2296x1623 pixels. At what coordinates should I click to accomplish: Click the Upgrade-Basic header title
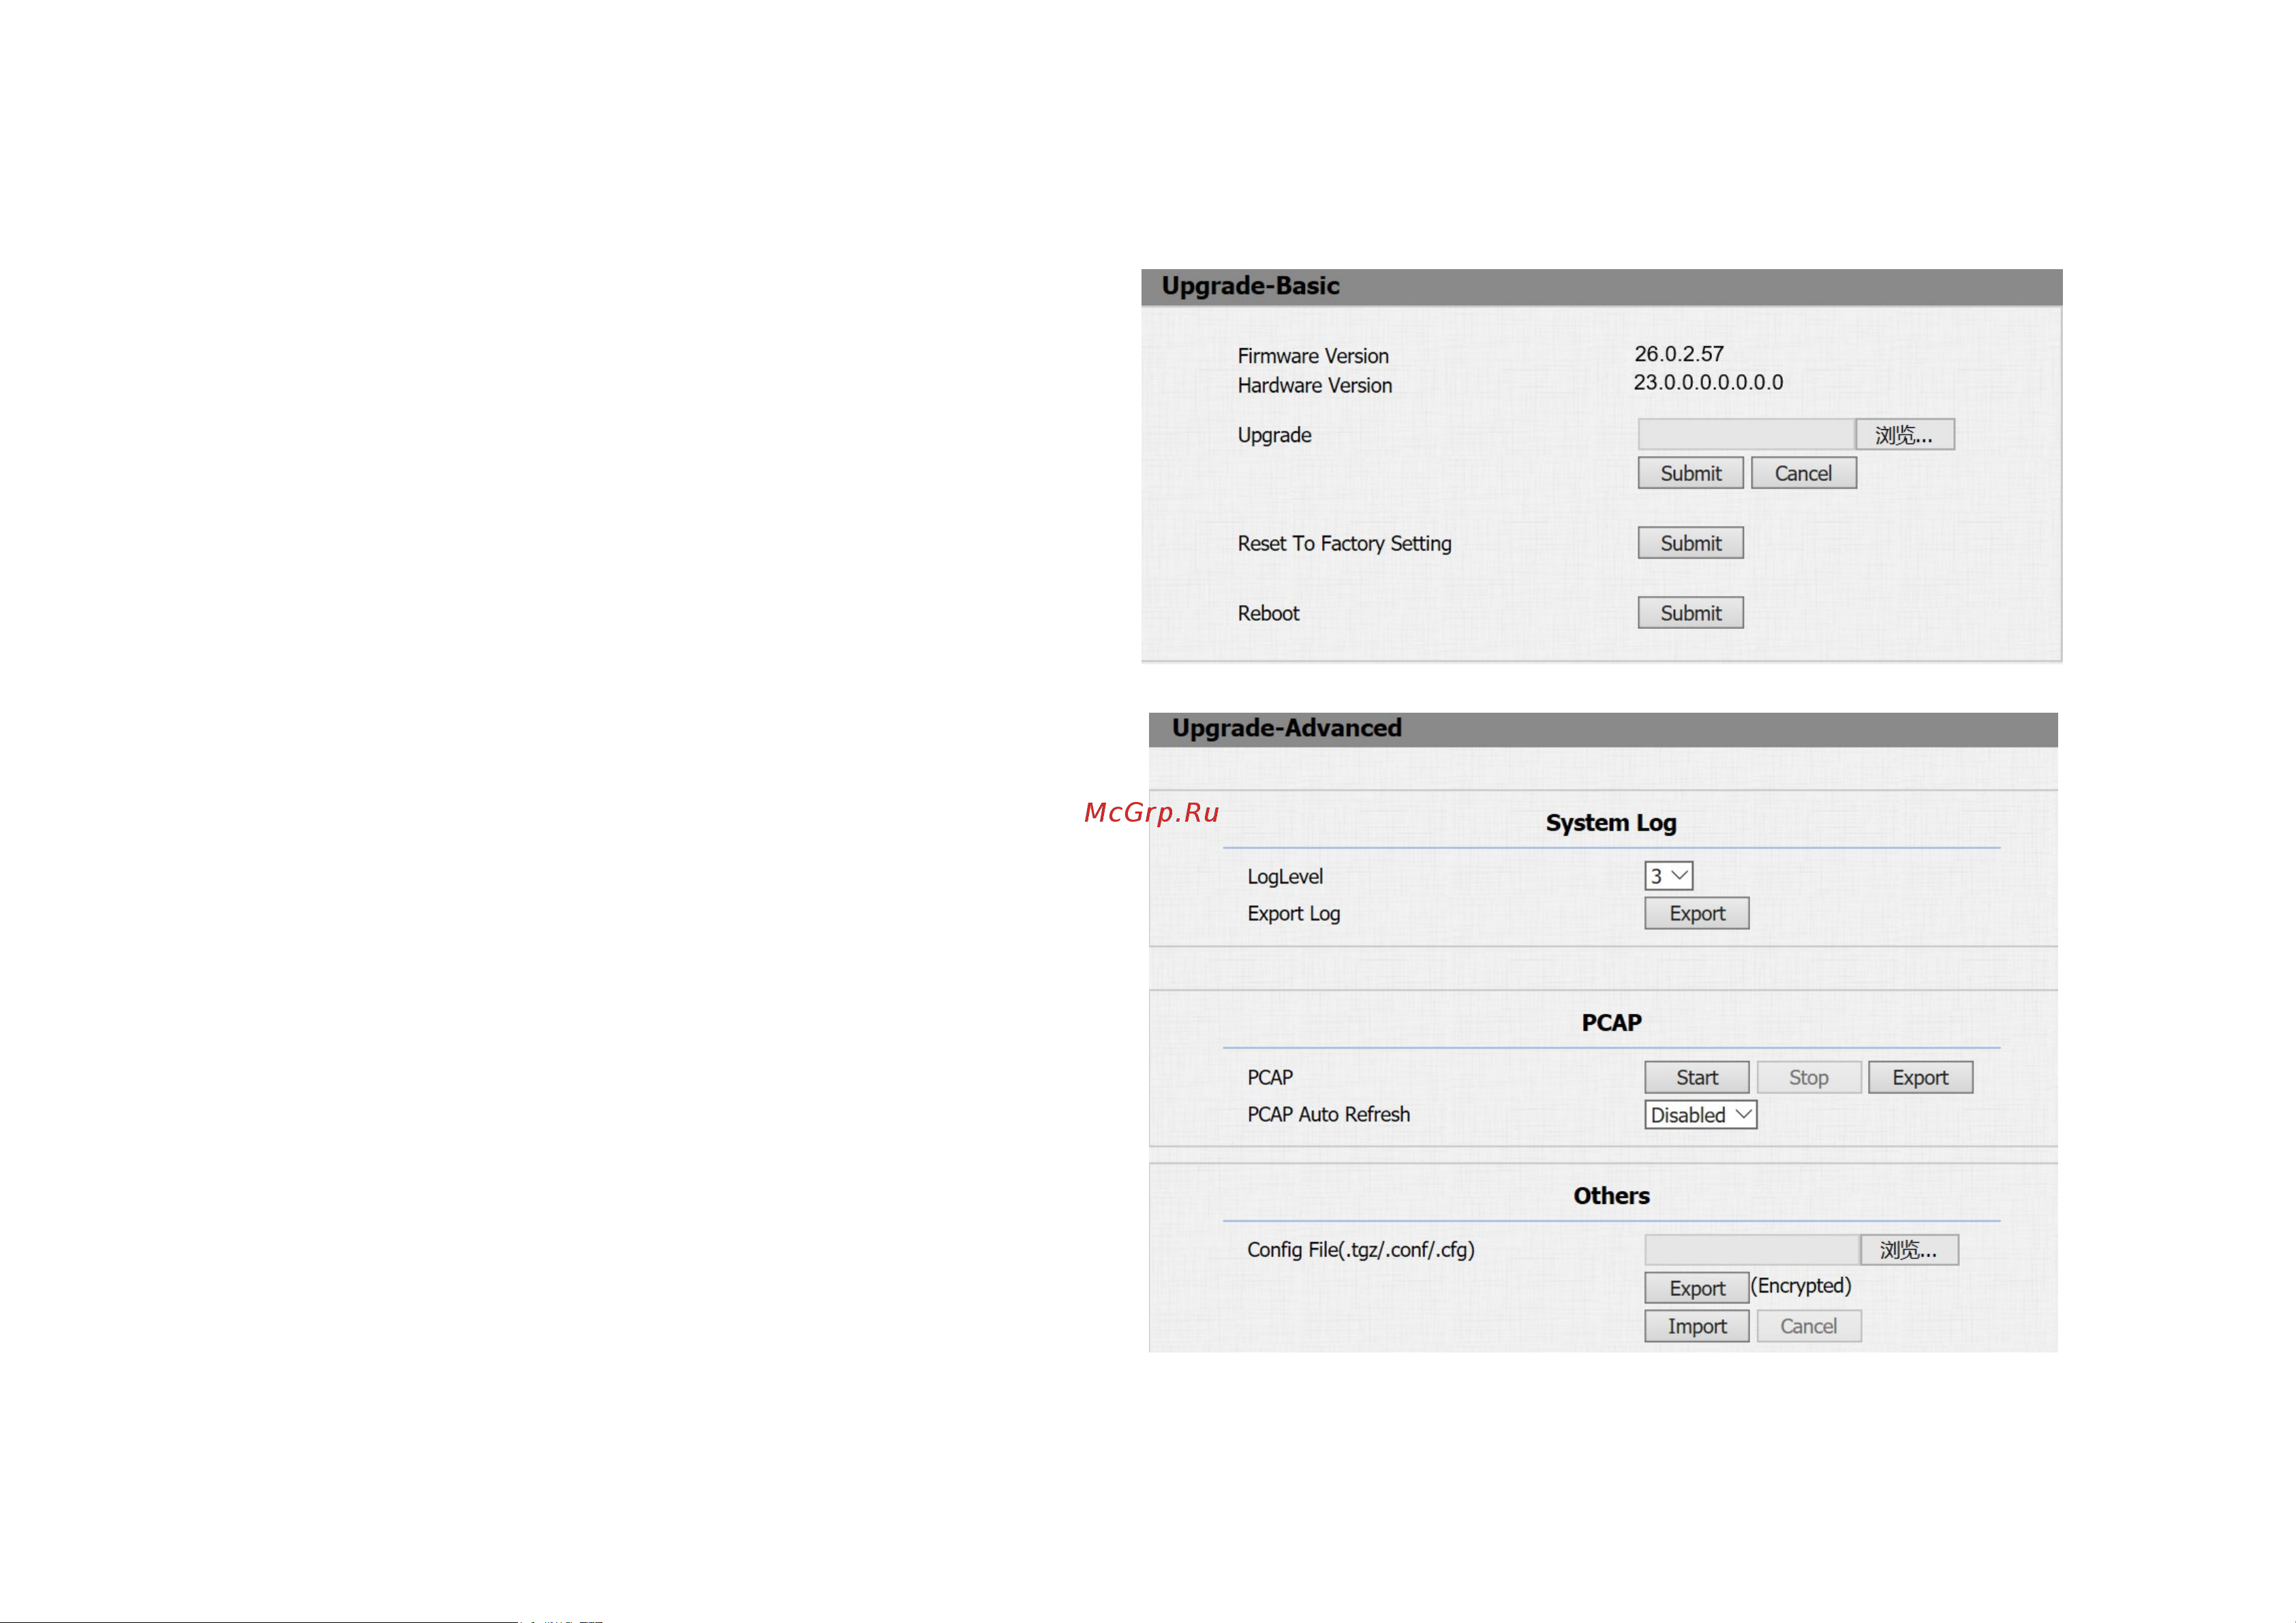[x=1250, y=286]
